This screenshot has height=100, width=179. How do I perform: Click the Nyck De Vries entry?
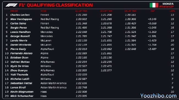click(19, 66)
